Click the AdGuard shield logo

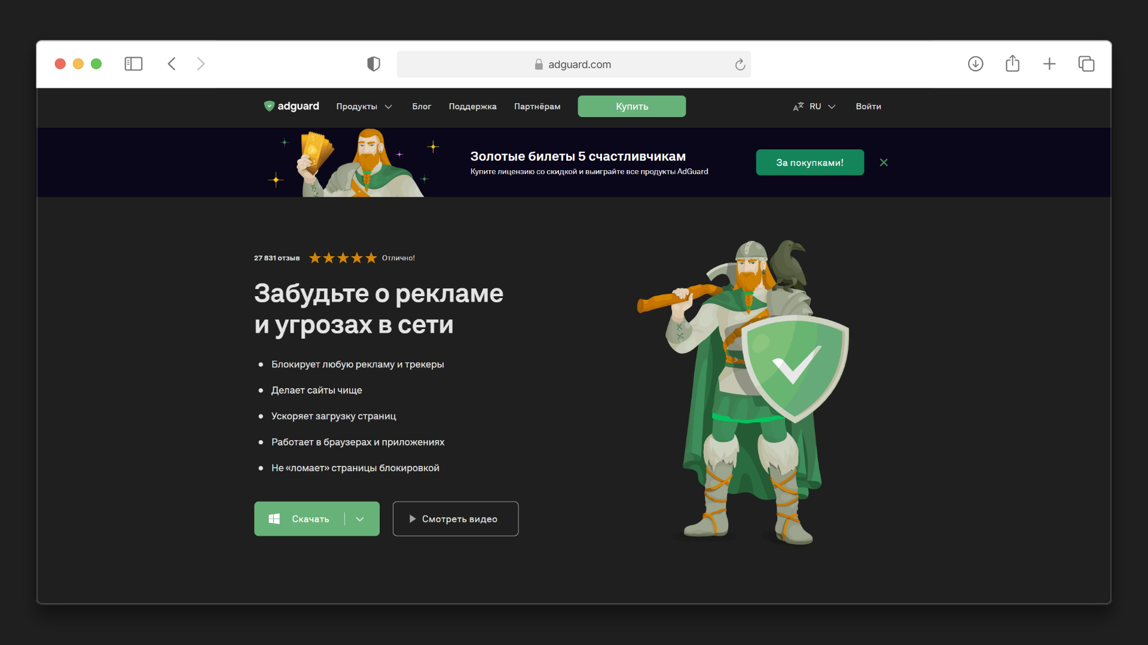(x=269, y=106)
